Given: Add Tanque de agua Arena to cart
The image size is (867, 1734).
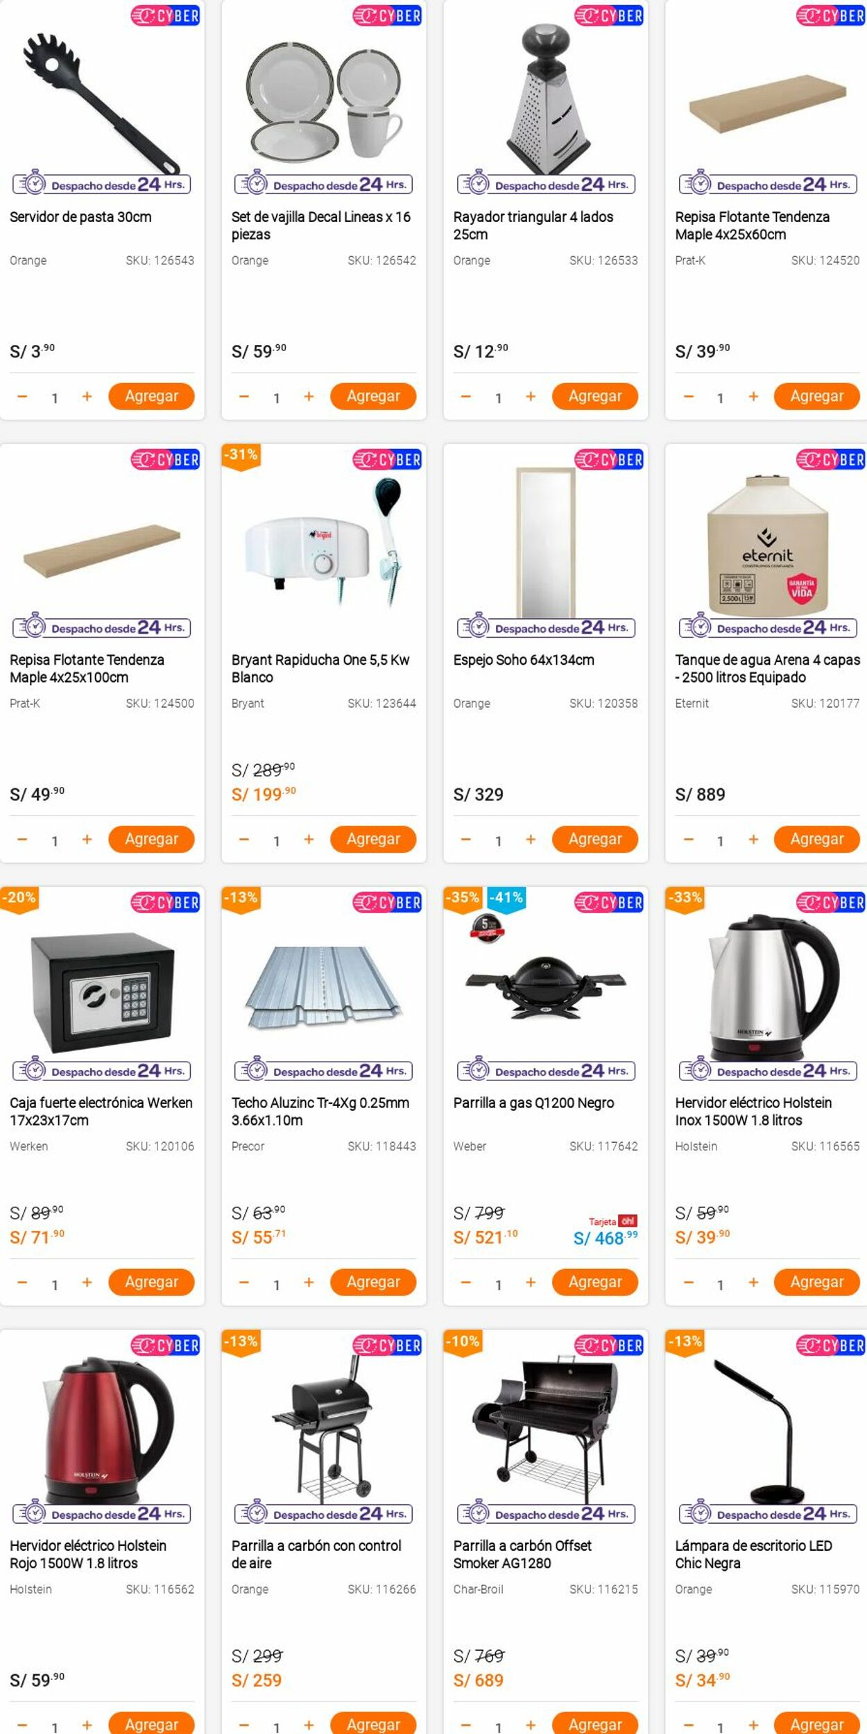Looking at the screenshot, I should pos(816,839).
